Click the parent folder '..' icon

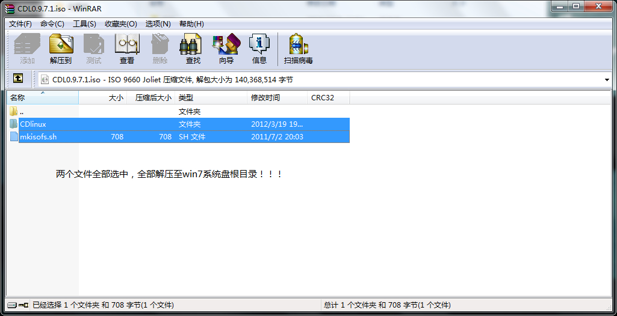pyautogui.click(x=14, y=112)
